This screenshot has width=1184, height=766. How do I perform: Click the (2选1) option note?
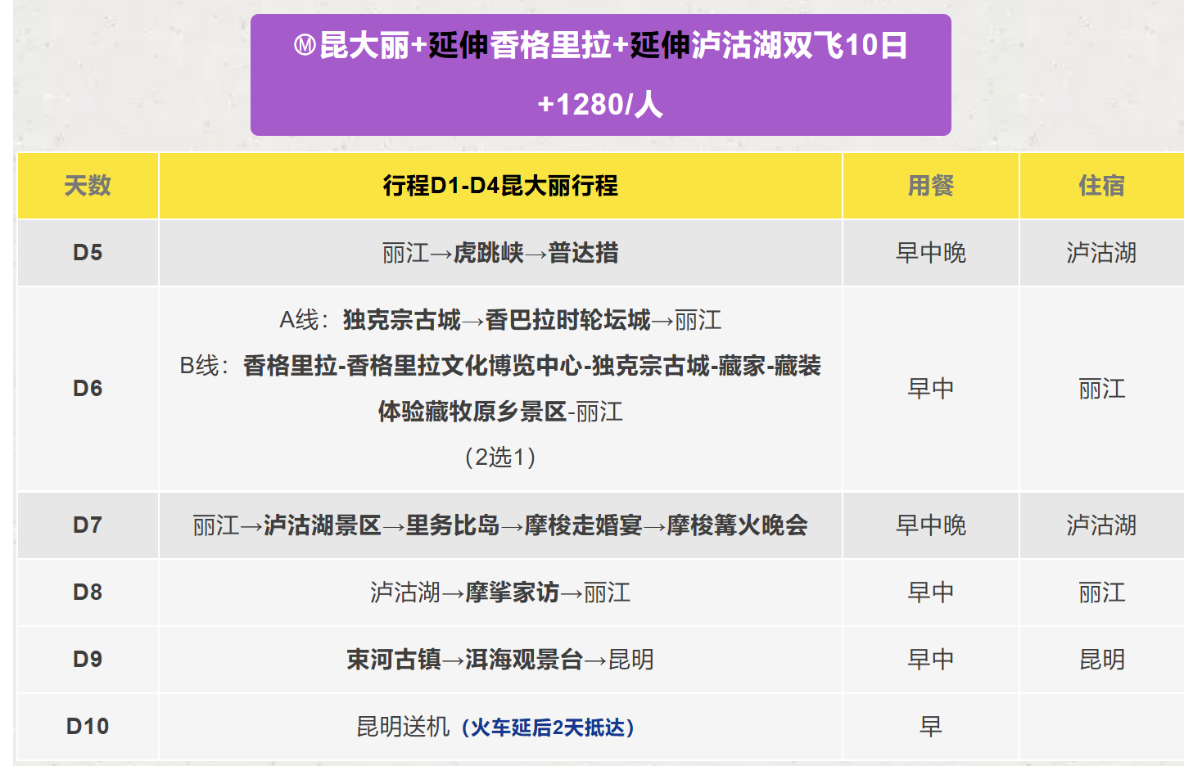(x=500, y=457)
